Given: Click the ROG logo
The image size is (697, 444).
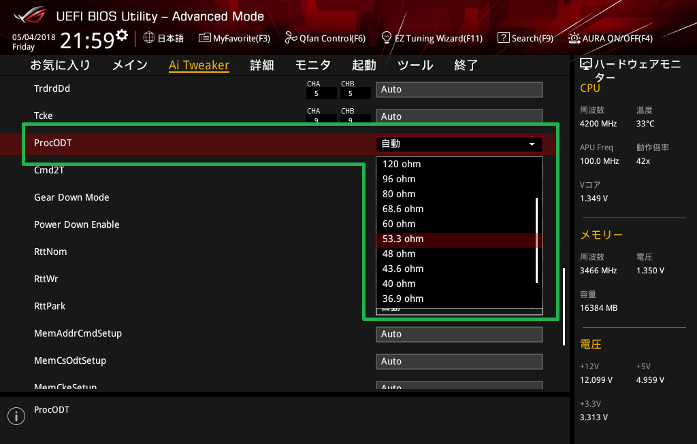Looking at the screenshot, I should 30,15.
